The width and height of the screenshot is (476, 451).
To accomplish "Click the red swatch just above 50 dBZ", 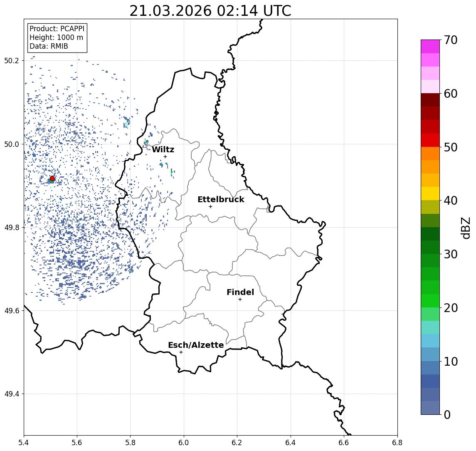I will click(430, 140).
